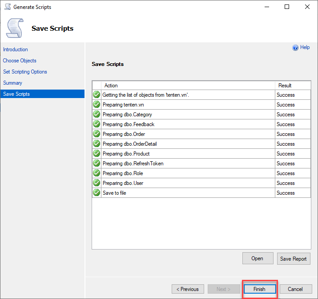Click Success result for Preparing dbo.User
The width and height of the screenshot is (318, 299).
286,183
